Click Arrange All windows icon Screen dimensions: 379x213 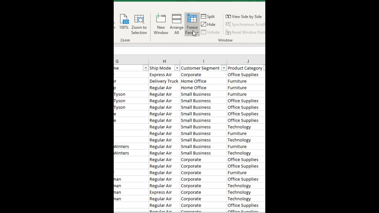tap(176, 25)
